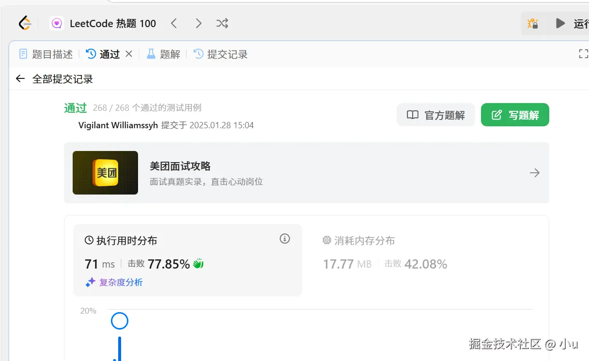This screenshot has width=589, height=361.
Task: Open the 题解 tab
Action: [x=164, y=54]
